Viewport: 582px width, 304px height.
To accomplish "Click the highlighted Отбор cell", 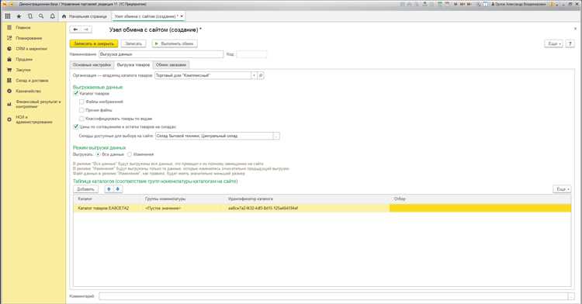I will point(480,209).
